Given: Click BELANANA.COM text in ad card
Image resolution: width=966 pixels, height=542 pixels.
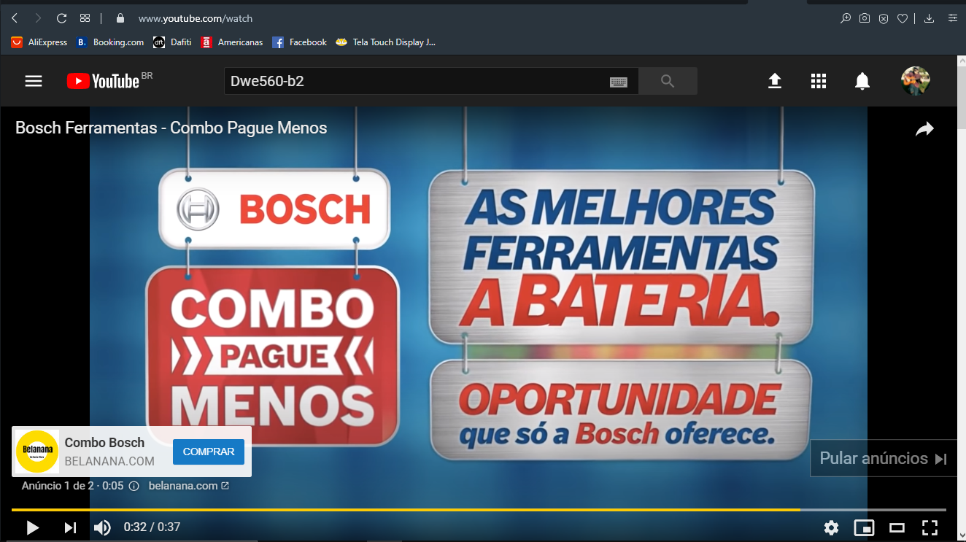Looking at the screenshot, I should pyautogui.click(x=109, y=461).
